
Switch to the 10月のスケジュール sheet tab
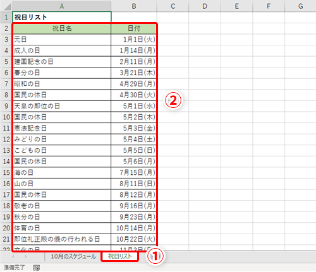pos(73,256)
